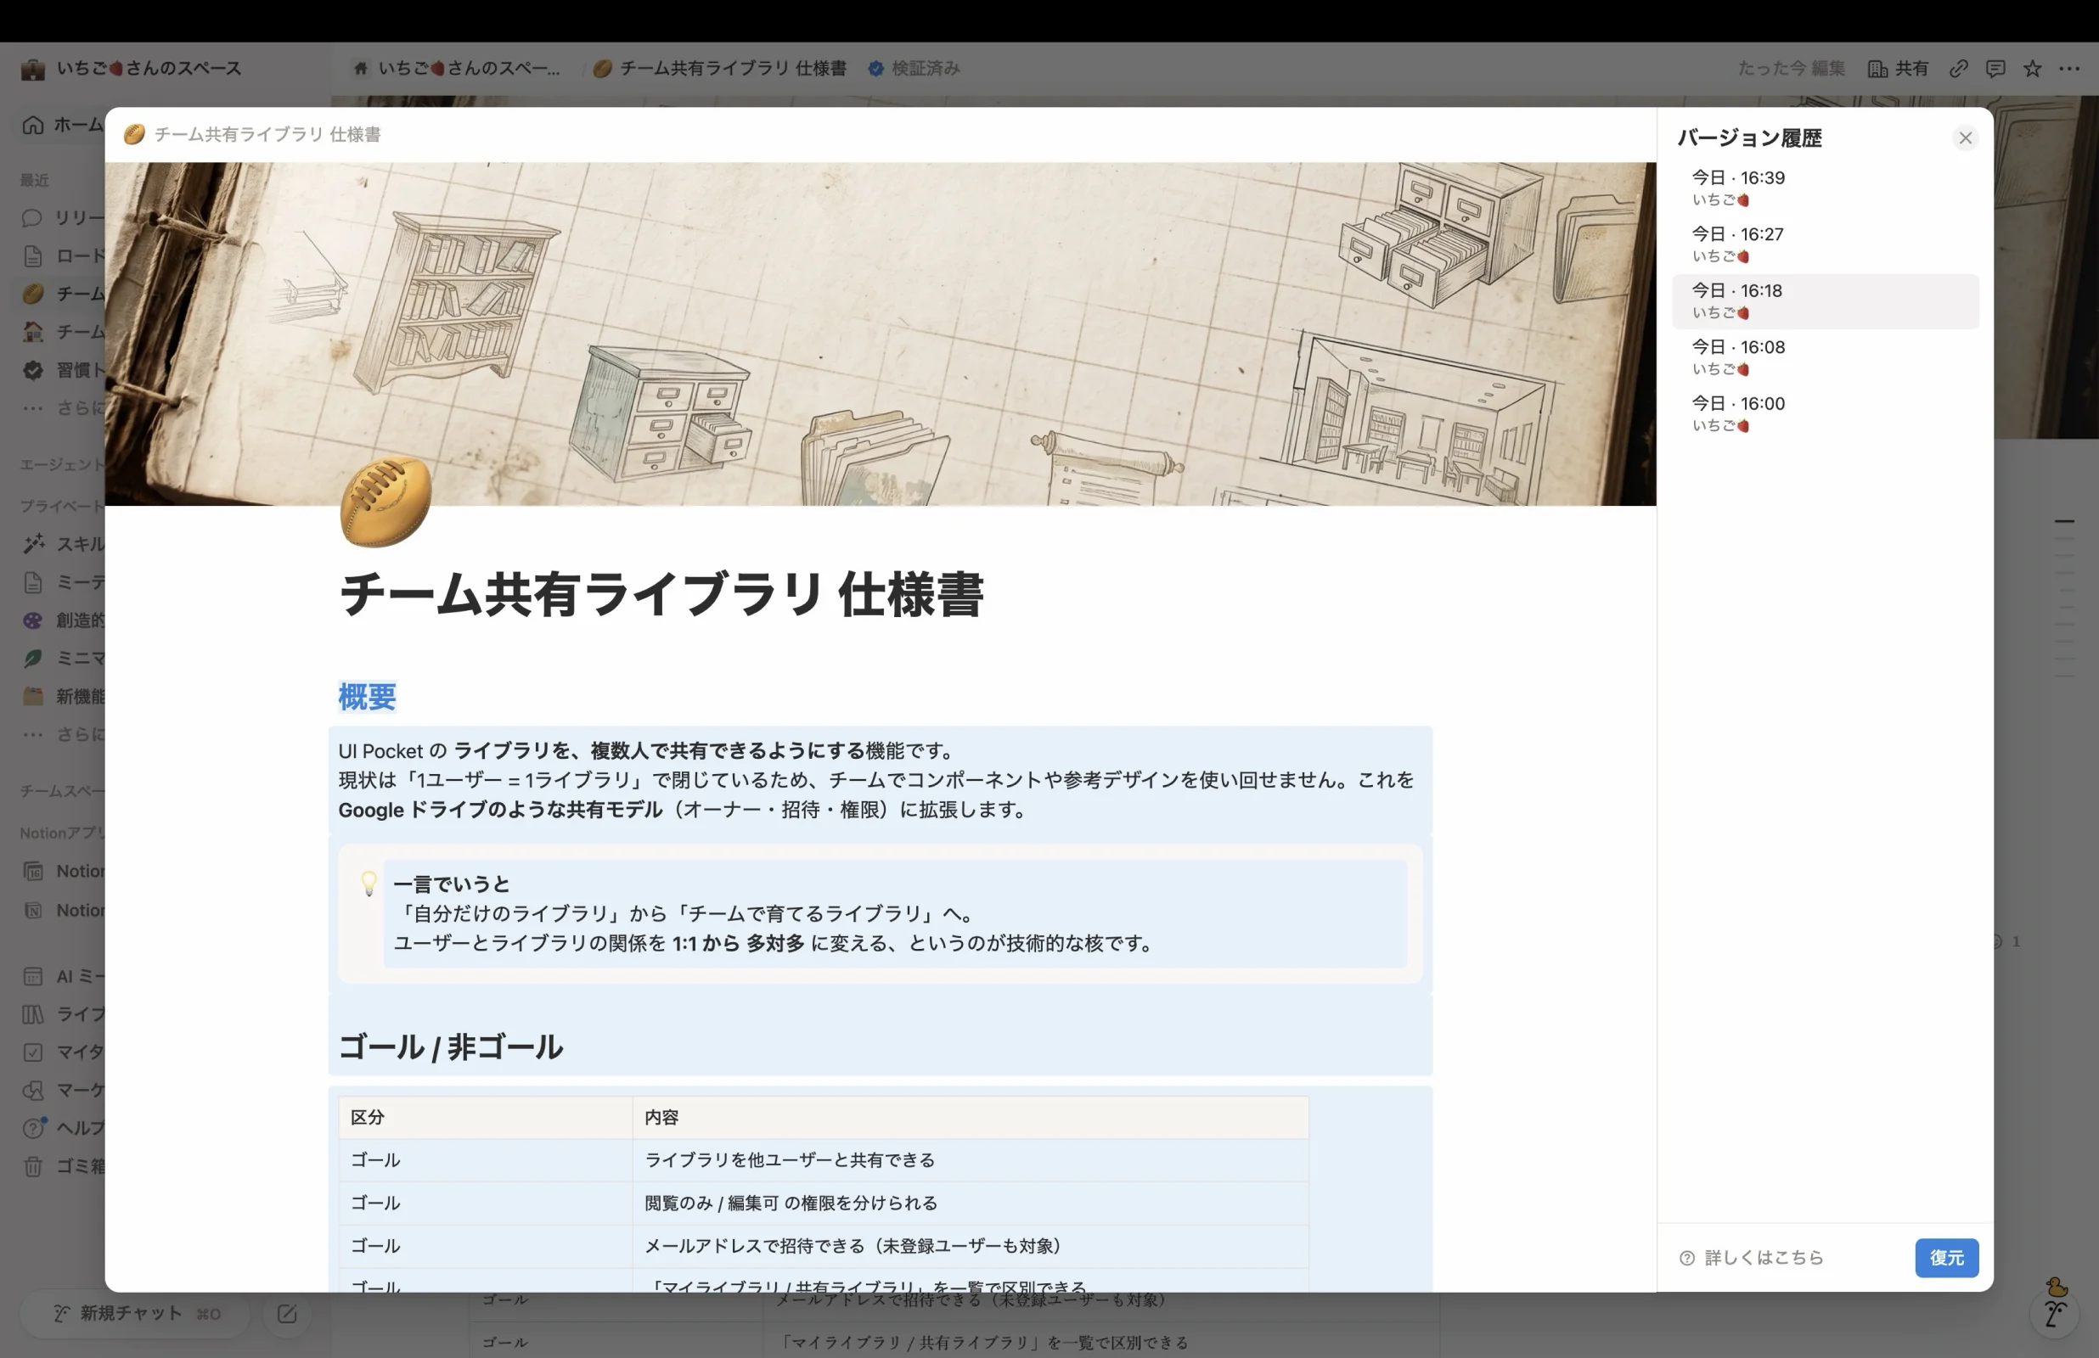2099x1358 pixels.
Task: Click the ゴール / 非ゴール heading
Action: pyautogui.click(x=450, y=1047)
